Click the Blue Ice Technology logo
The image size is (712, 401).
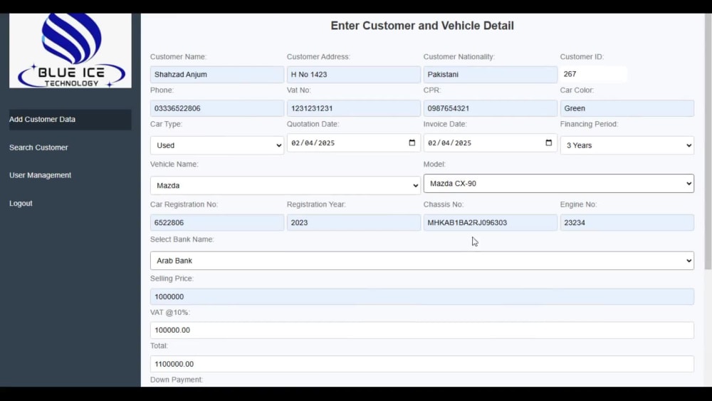tap(70, 51)
